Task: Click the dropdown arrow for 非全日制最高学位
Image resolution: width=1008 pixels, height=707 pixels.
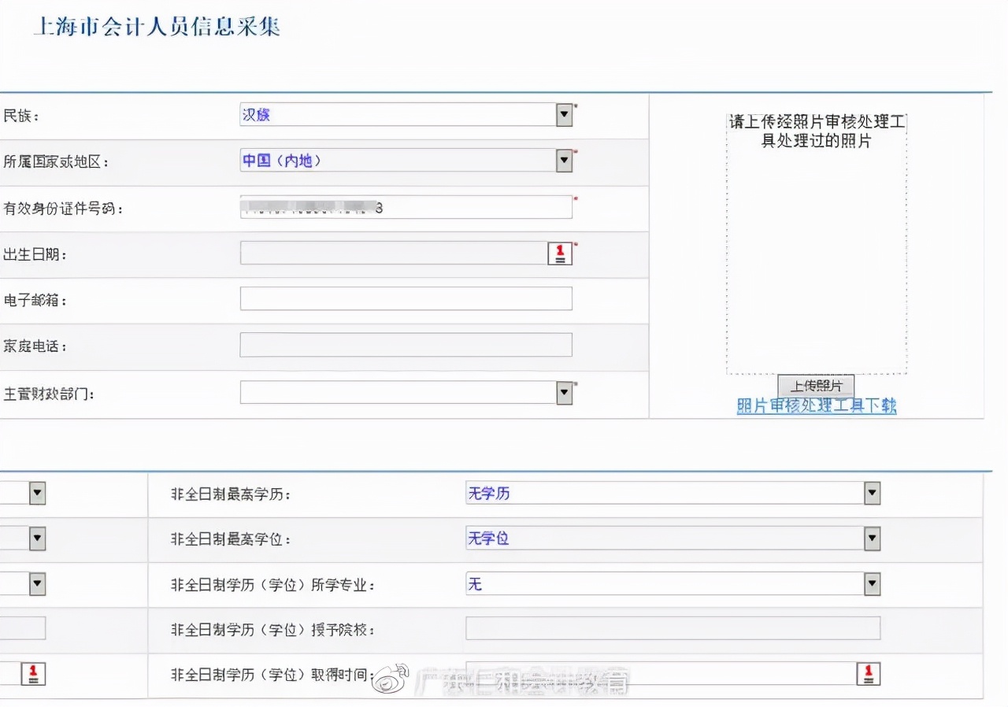Action: tap(871, 539)
